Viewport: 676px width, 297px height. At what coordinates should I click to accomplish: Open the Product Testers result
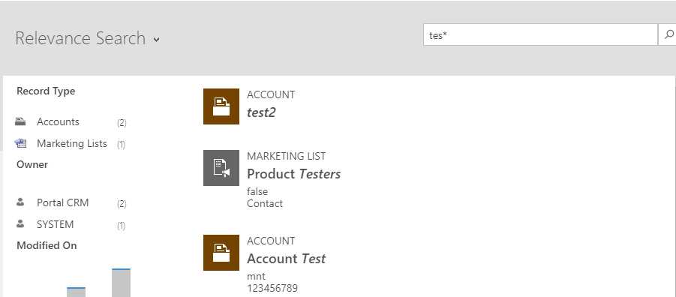293,174
